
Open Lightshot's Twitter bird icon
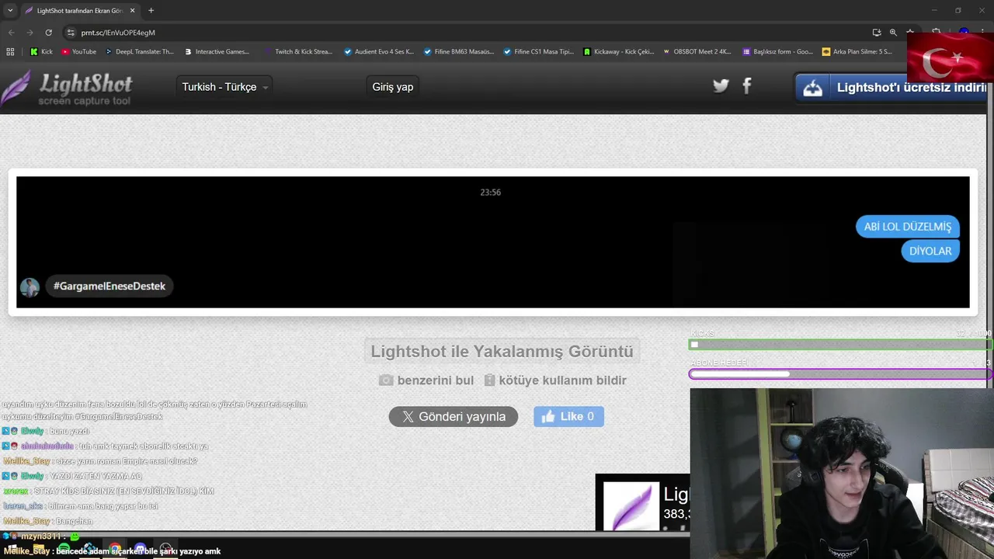(x=721, y=86)
